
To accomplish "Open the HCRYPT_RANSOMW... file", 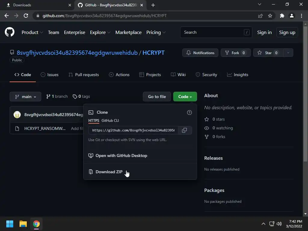I will pyautogui.click(x=45, y=128).
